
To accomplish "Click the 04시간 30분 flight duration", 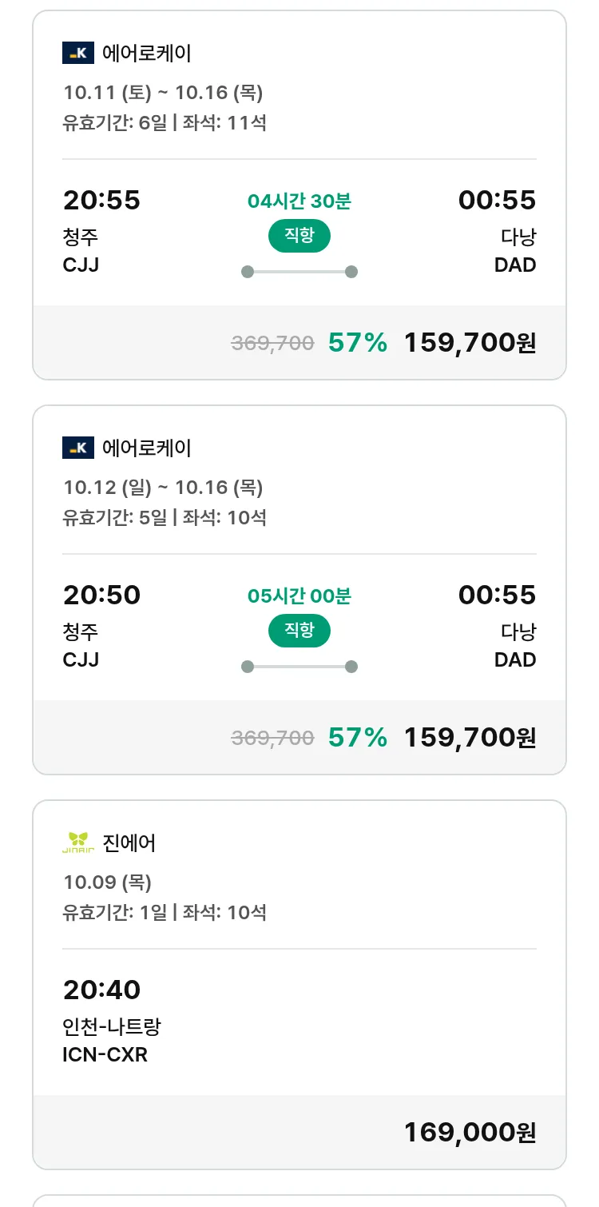I will tap(299, 201).
